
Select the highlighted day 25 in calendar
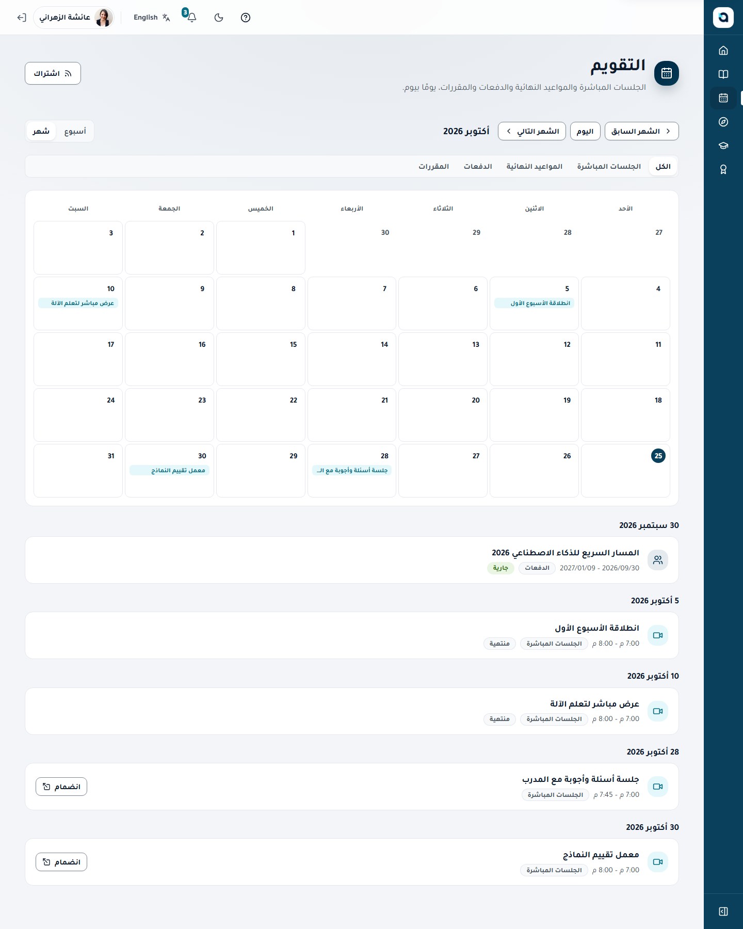(658, 456)
